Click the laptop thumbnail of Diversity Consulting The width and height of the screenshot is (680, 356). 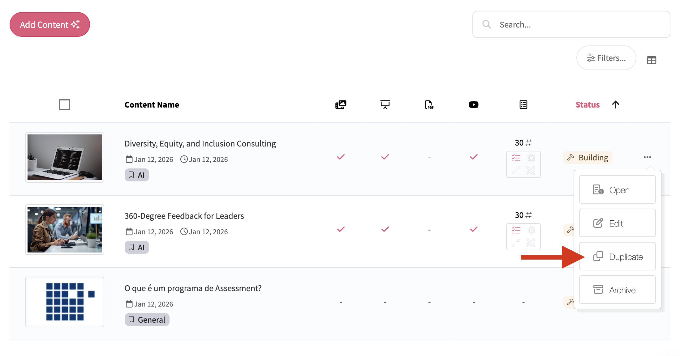65,157
